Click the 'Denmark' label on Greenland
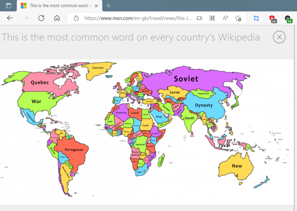Viewport: 297px width, 211px height. [x=98, y=68]
